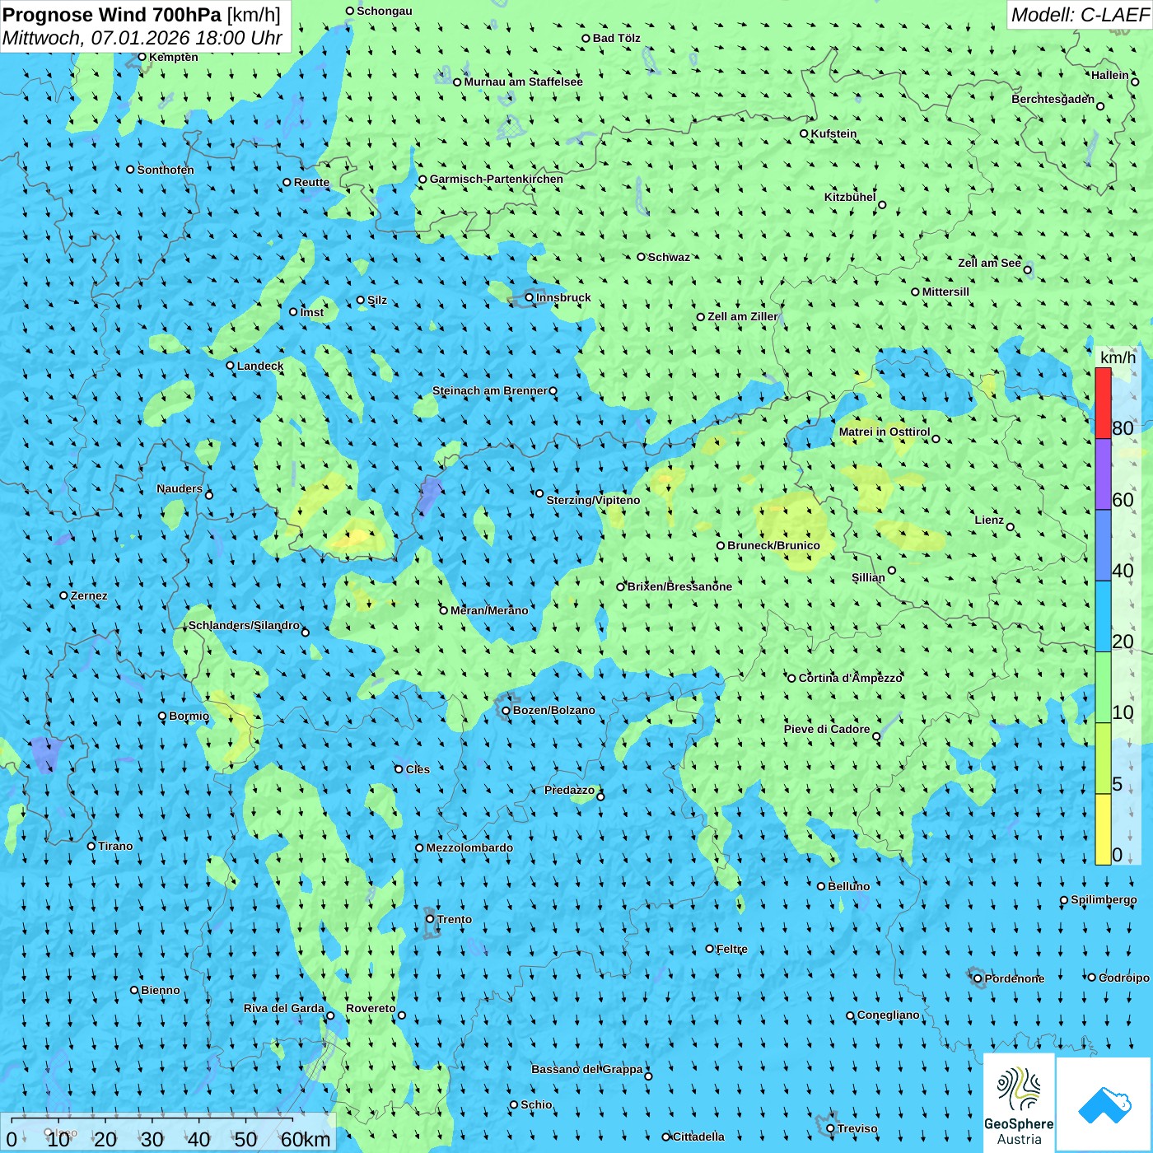This screenshot has height=1153, width=1153.
Task: Click the Conegliano city label
Action: pos(889,1015)
